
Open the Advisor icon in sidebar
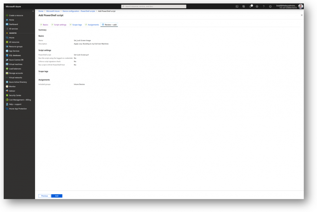point(7,91)
